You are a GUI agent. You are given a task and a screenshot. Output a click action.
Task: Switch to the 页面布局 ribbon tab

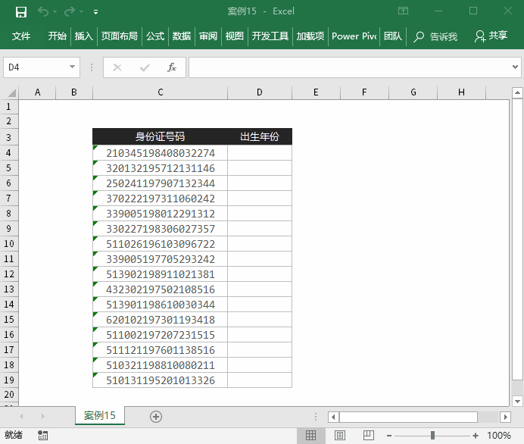120,36
